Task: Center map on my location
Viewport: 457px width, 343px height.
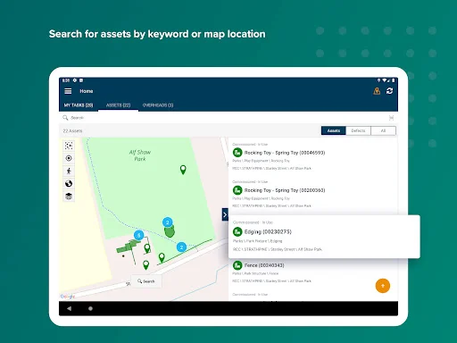Action: click(69, 158)
